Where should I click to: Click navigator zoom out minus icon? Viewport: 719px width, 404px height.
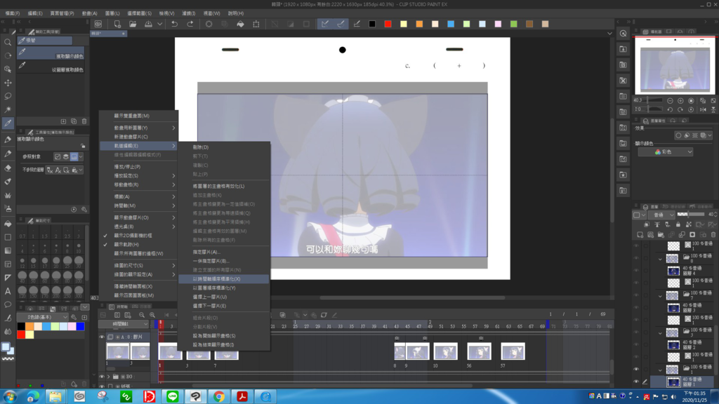pyautogui.click(x=670, y=100)
